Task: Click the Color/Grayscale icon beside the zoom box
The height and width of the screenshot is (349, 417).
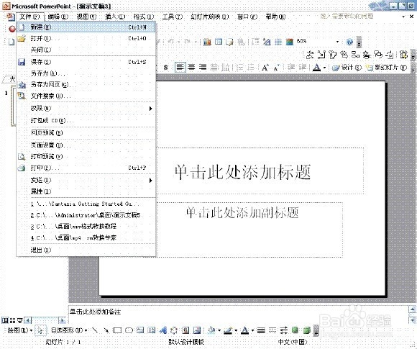Action: click(x=289, y=42)
